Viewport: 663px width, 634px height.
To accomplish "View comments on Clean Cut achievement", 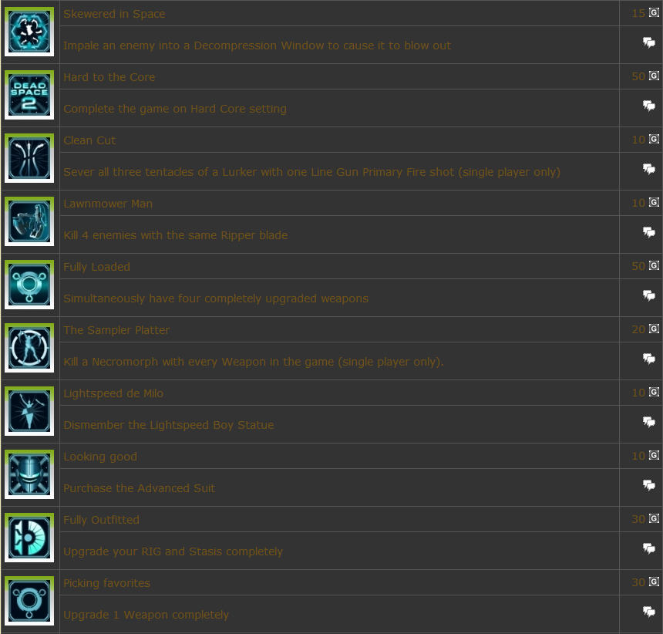I will 648,169.
